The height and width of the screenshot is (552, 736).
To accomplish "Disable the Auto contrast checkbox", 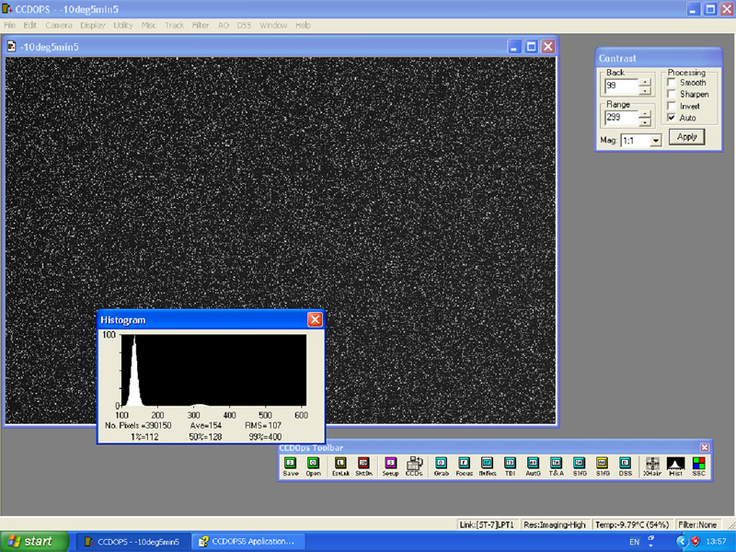I will 671,118.
